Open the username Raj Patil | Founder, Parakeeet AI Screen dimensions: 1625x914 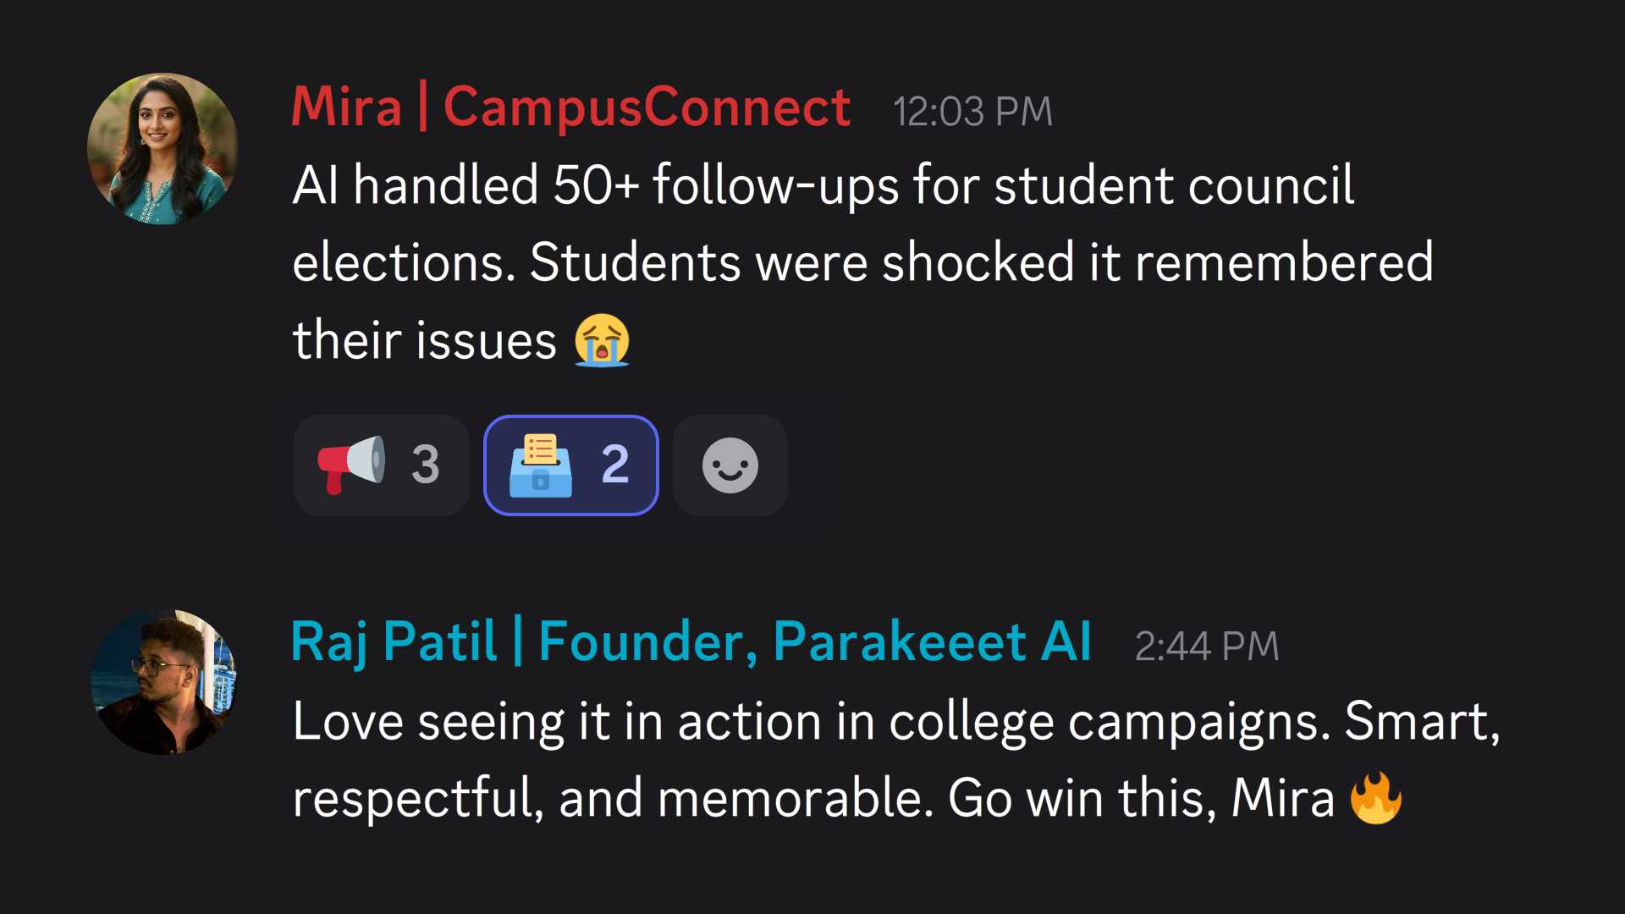click(x=691, y=641)
